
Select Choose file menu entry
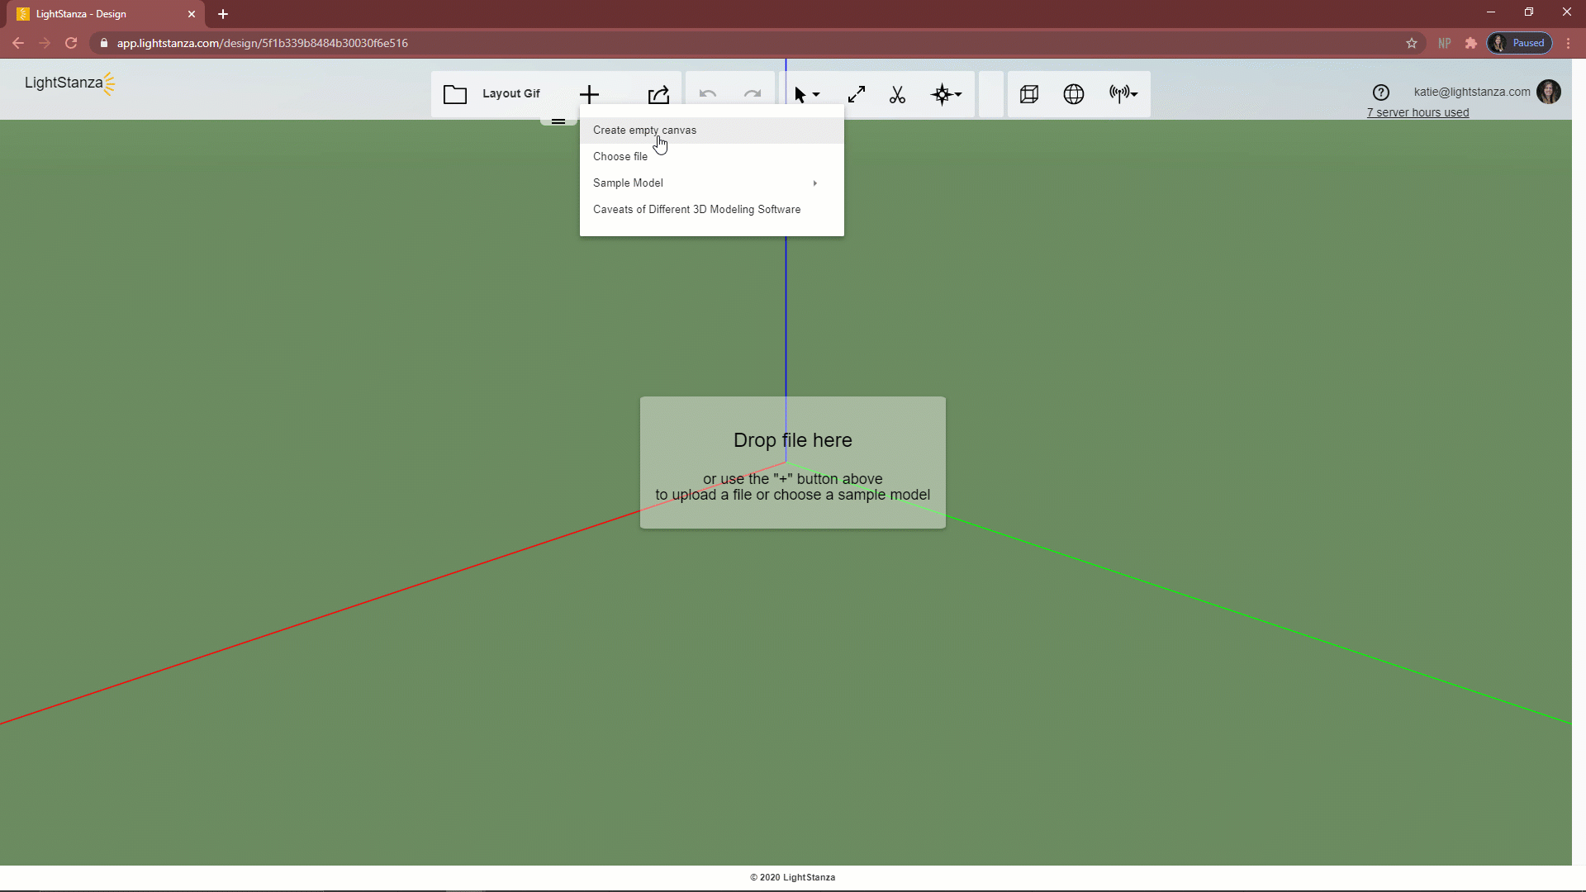coord(620,156)
